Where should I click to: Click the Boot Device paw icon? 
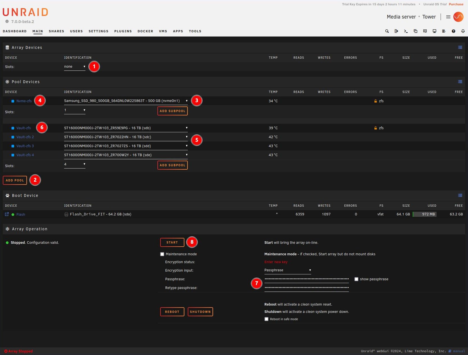coord(7,195)
